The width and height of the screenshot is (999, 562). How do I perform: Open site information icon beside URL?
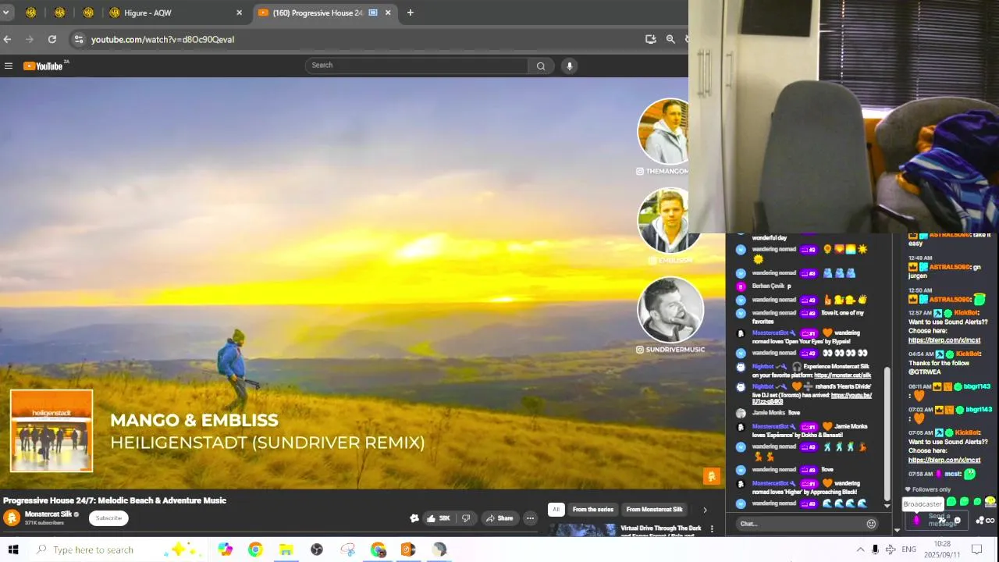(78, 39)
